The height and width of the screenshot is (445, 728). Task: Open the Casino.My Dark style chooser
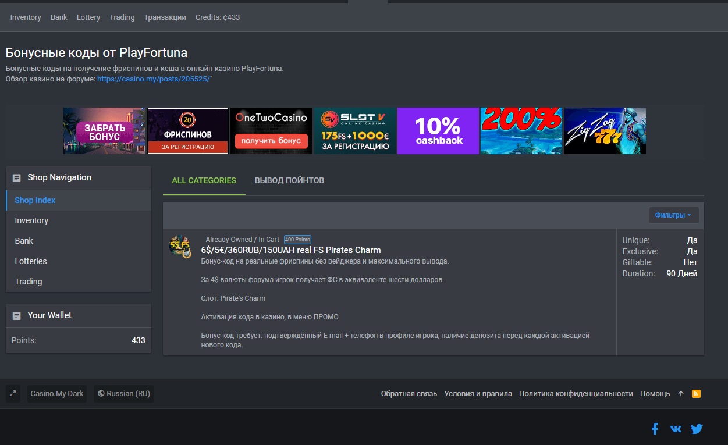pyautogui.click(x=57, y=394)
